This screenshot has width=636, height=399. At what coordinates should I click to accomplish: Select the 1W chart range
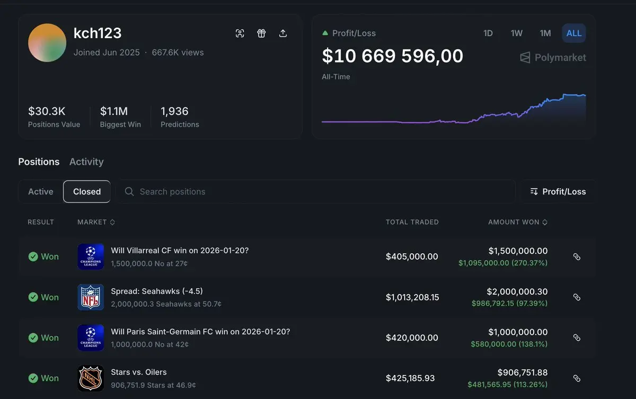(x=517, y=33)
